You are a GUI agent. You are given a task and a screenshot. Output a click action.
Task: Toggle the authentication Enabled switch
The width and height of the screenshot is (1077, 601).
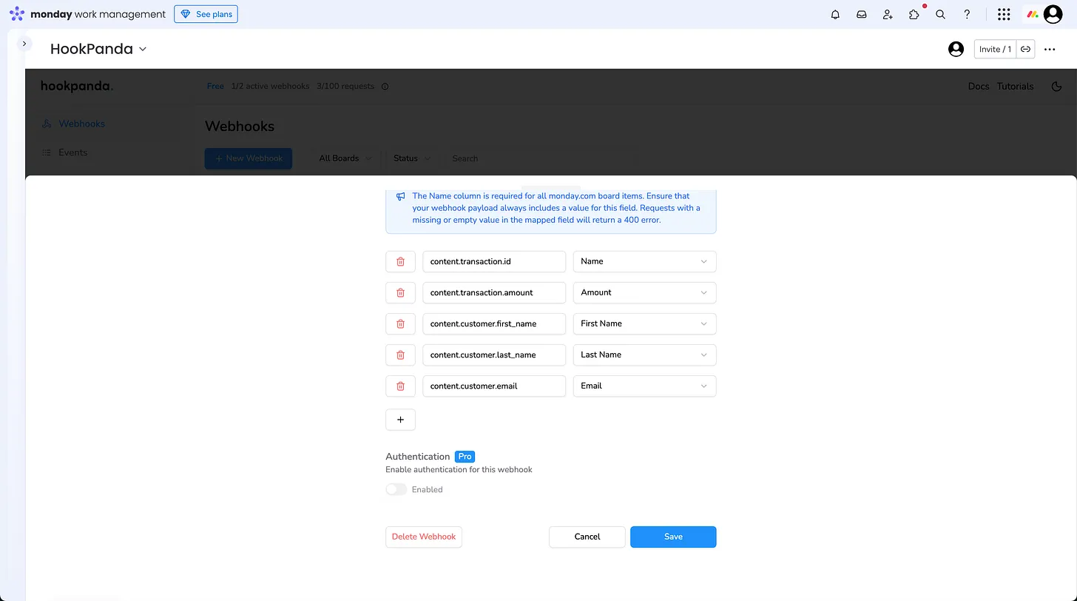[x=396, y=489]
